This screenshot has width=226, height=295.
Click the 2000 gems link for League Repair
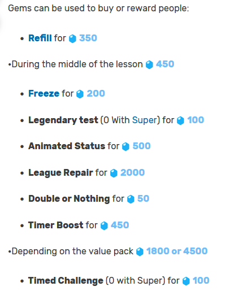133,172
